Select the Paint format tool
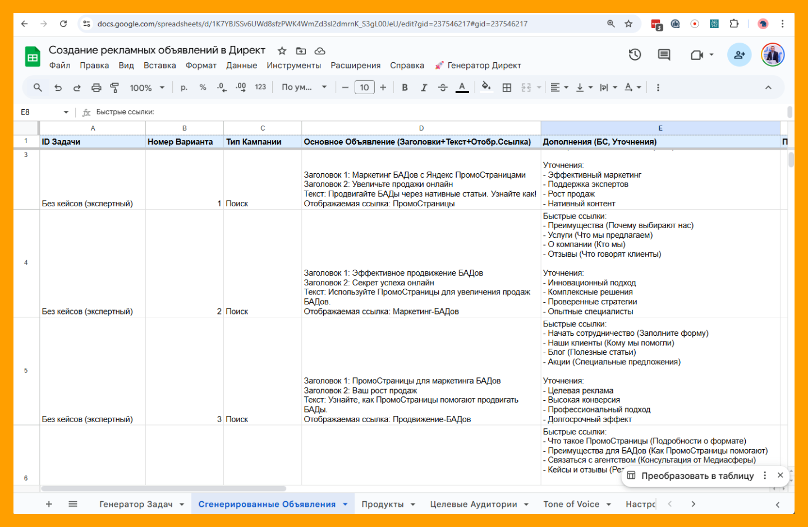808x527 pixels. tap(114, 87)
